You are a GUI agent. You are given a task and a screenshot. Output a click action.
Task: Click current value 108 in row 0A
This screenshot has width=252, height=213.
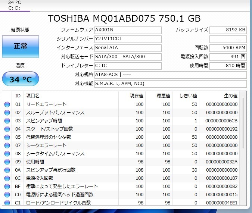coord(140,170)
